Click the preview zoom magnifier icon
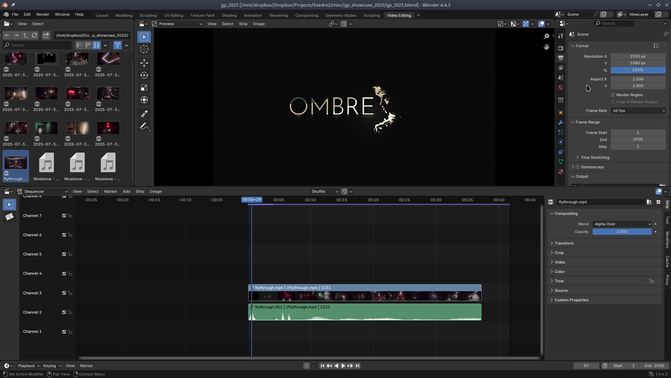This screenshot has height=378, width=671. pyautogui.click(x=546, y=36)
